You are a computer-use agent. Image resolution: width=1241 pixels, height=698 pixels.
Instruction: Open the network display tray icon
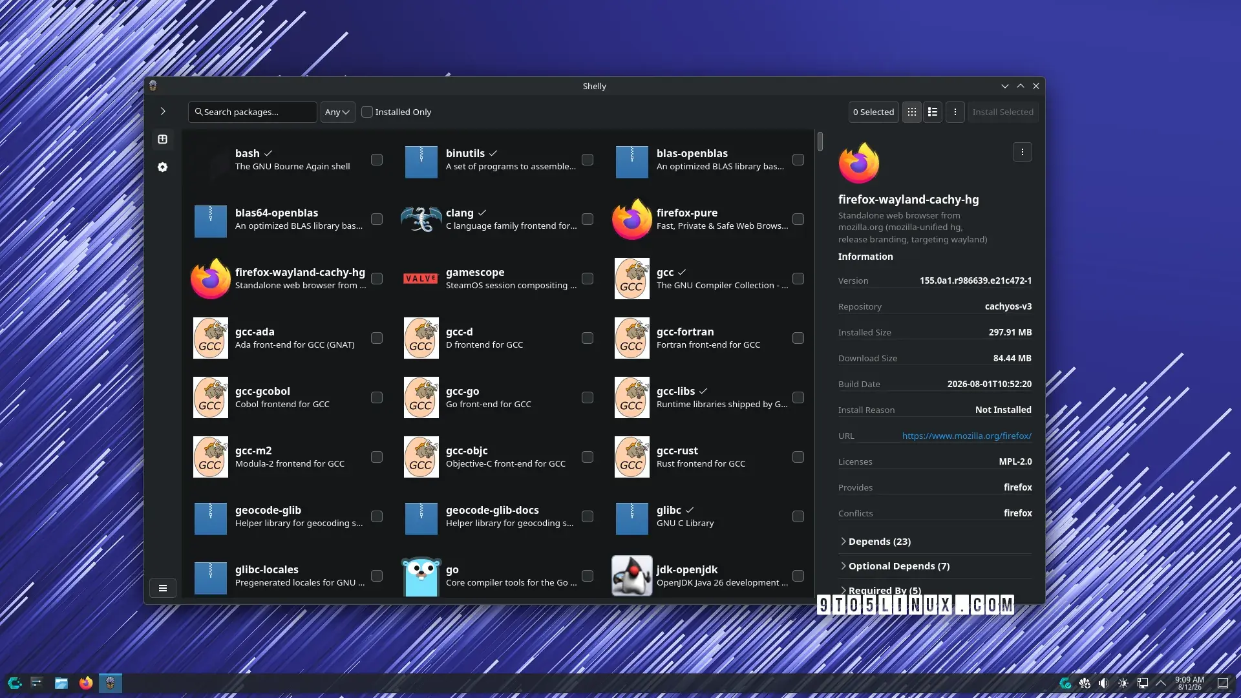pos(1143,683)
